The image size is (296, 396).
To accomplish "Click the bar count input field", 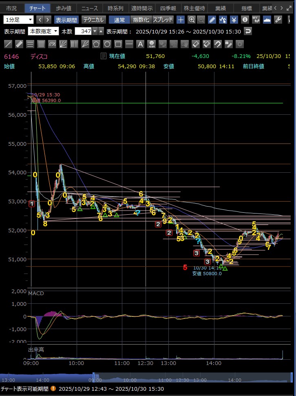I will point(83,31).
